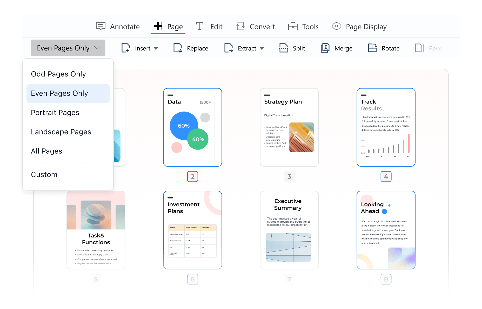Open the page range dropdown
Image resolution: width=482 pixels, height=309 pixels.
coord(68,48)
